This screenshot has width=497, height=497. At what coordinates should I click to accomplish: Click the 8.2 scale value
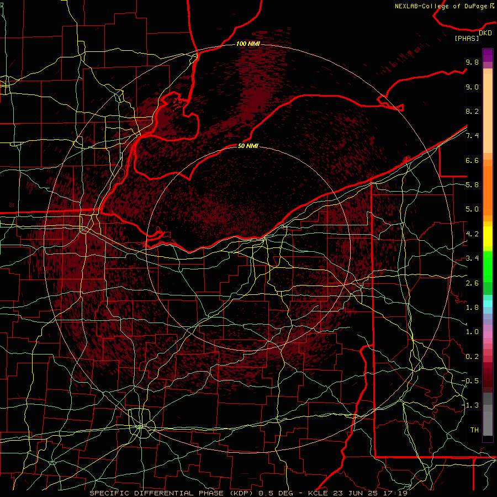[472, 111]
